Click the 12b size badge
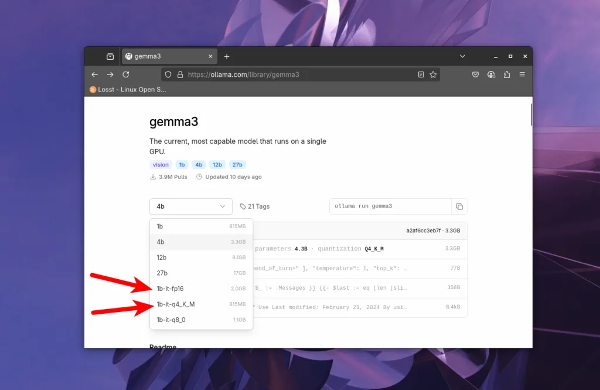Viewport: 600px width, 390px height. coord(217,165)
